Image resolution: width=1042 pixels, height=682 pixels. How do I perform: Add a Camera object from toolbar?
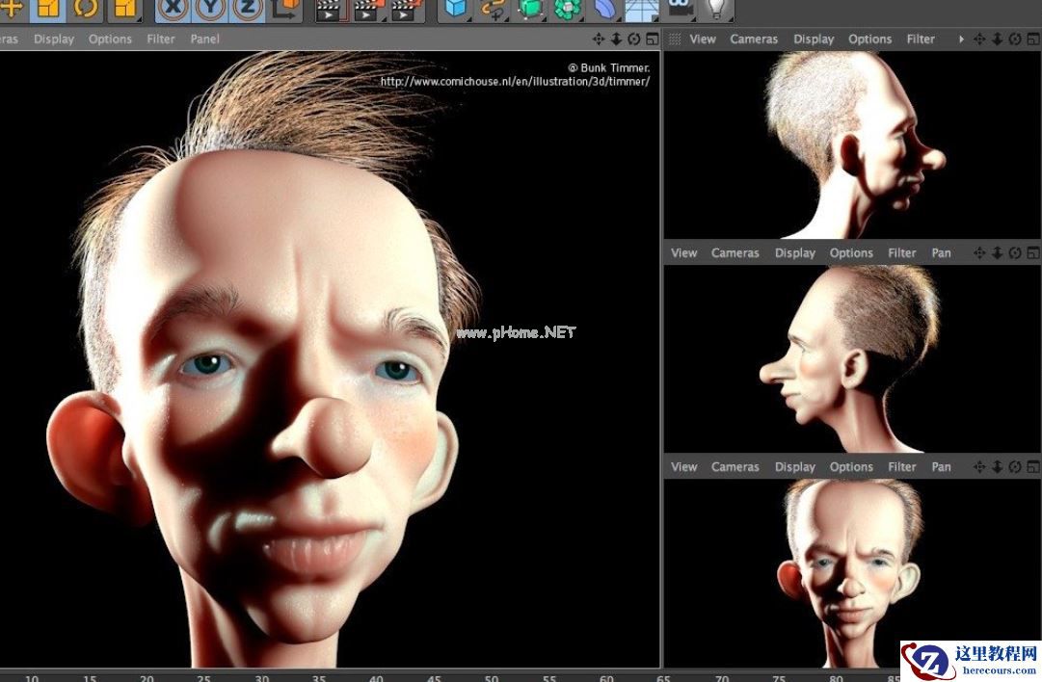pyautogui.click(x=680, y=8)
